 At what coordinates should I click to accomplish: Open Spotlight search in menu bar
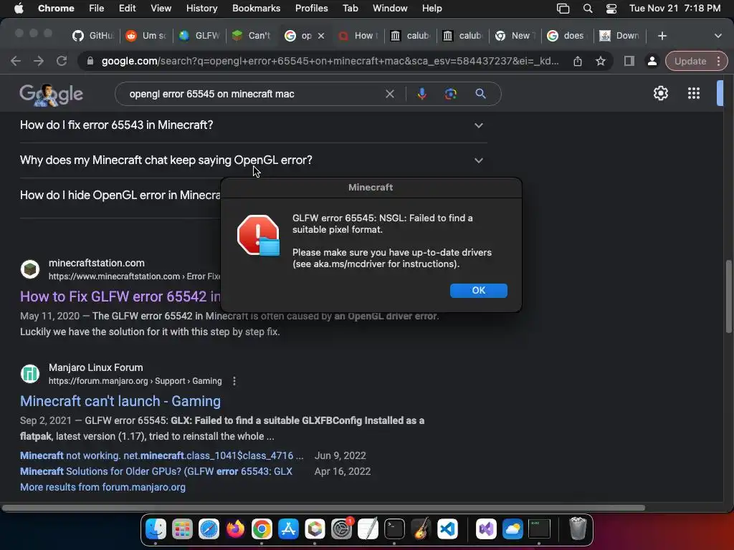click(x=588, y=8)
